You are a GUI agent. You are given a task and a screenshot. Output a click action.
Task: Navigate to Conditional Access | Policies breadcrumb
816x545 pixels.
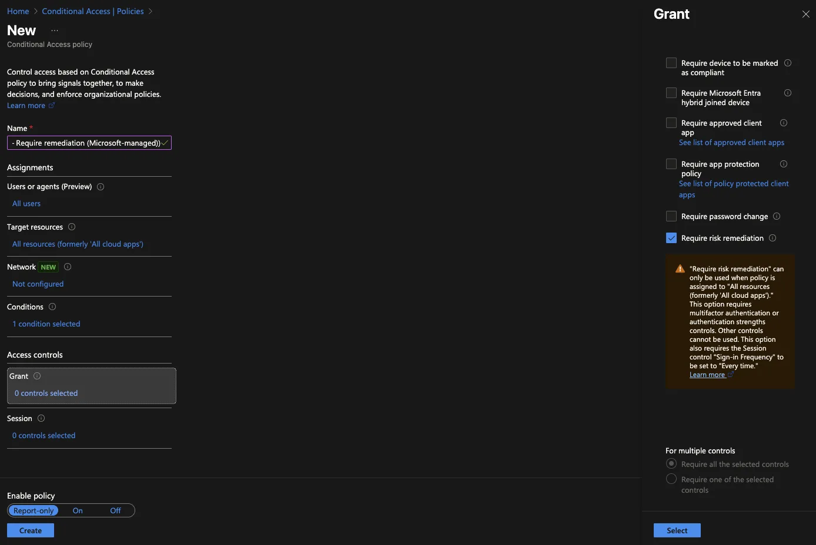tap(93, 11)
